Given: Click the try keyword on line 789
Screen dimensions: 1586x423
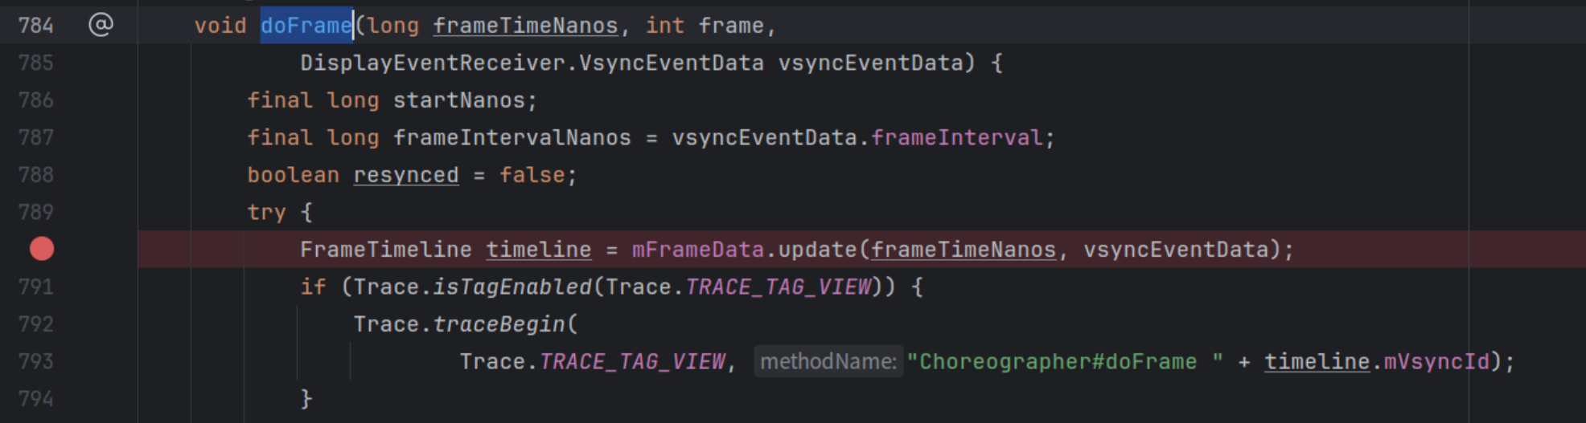Looking at the screenshot, I should click(x=266, y=213).
